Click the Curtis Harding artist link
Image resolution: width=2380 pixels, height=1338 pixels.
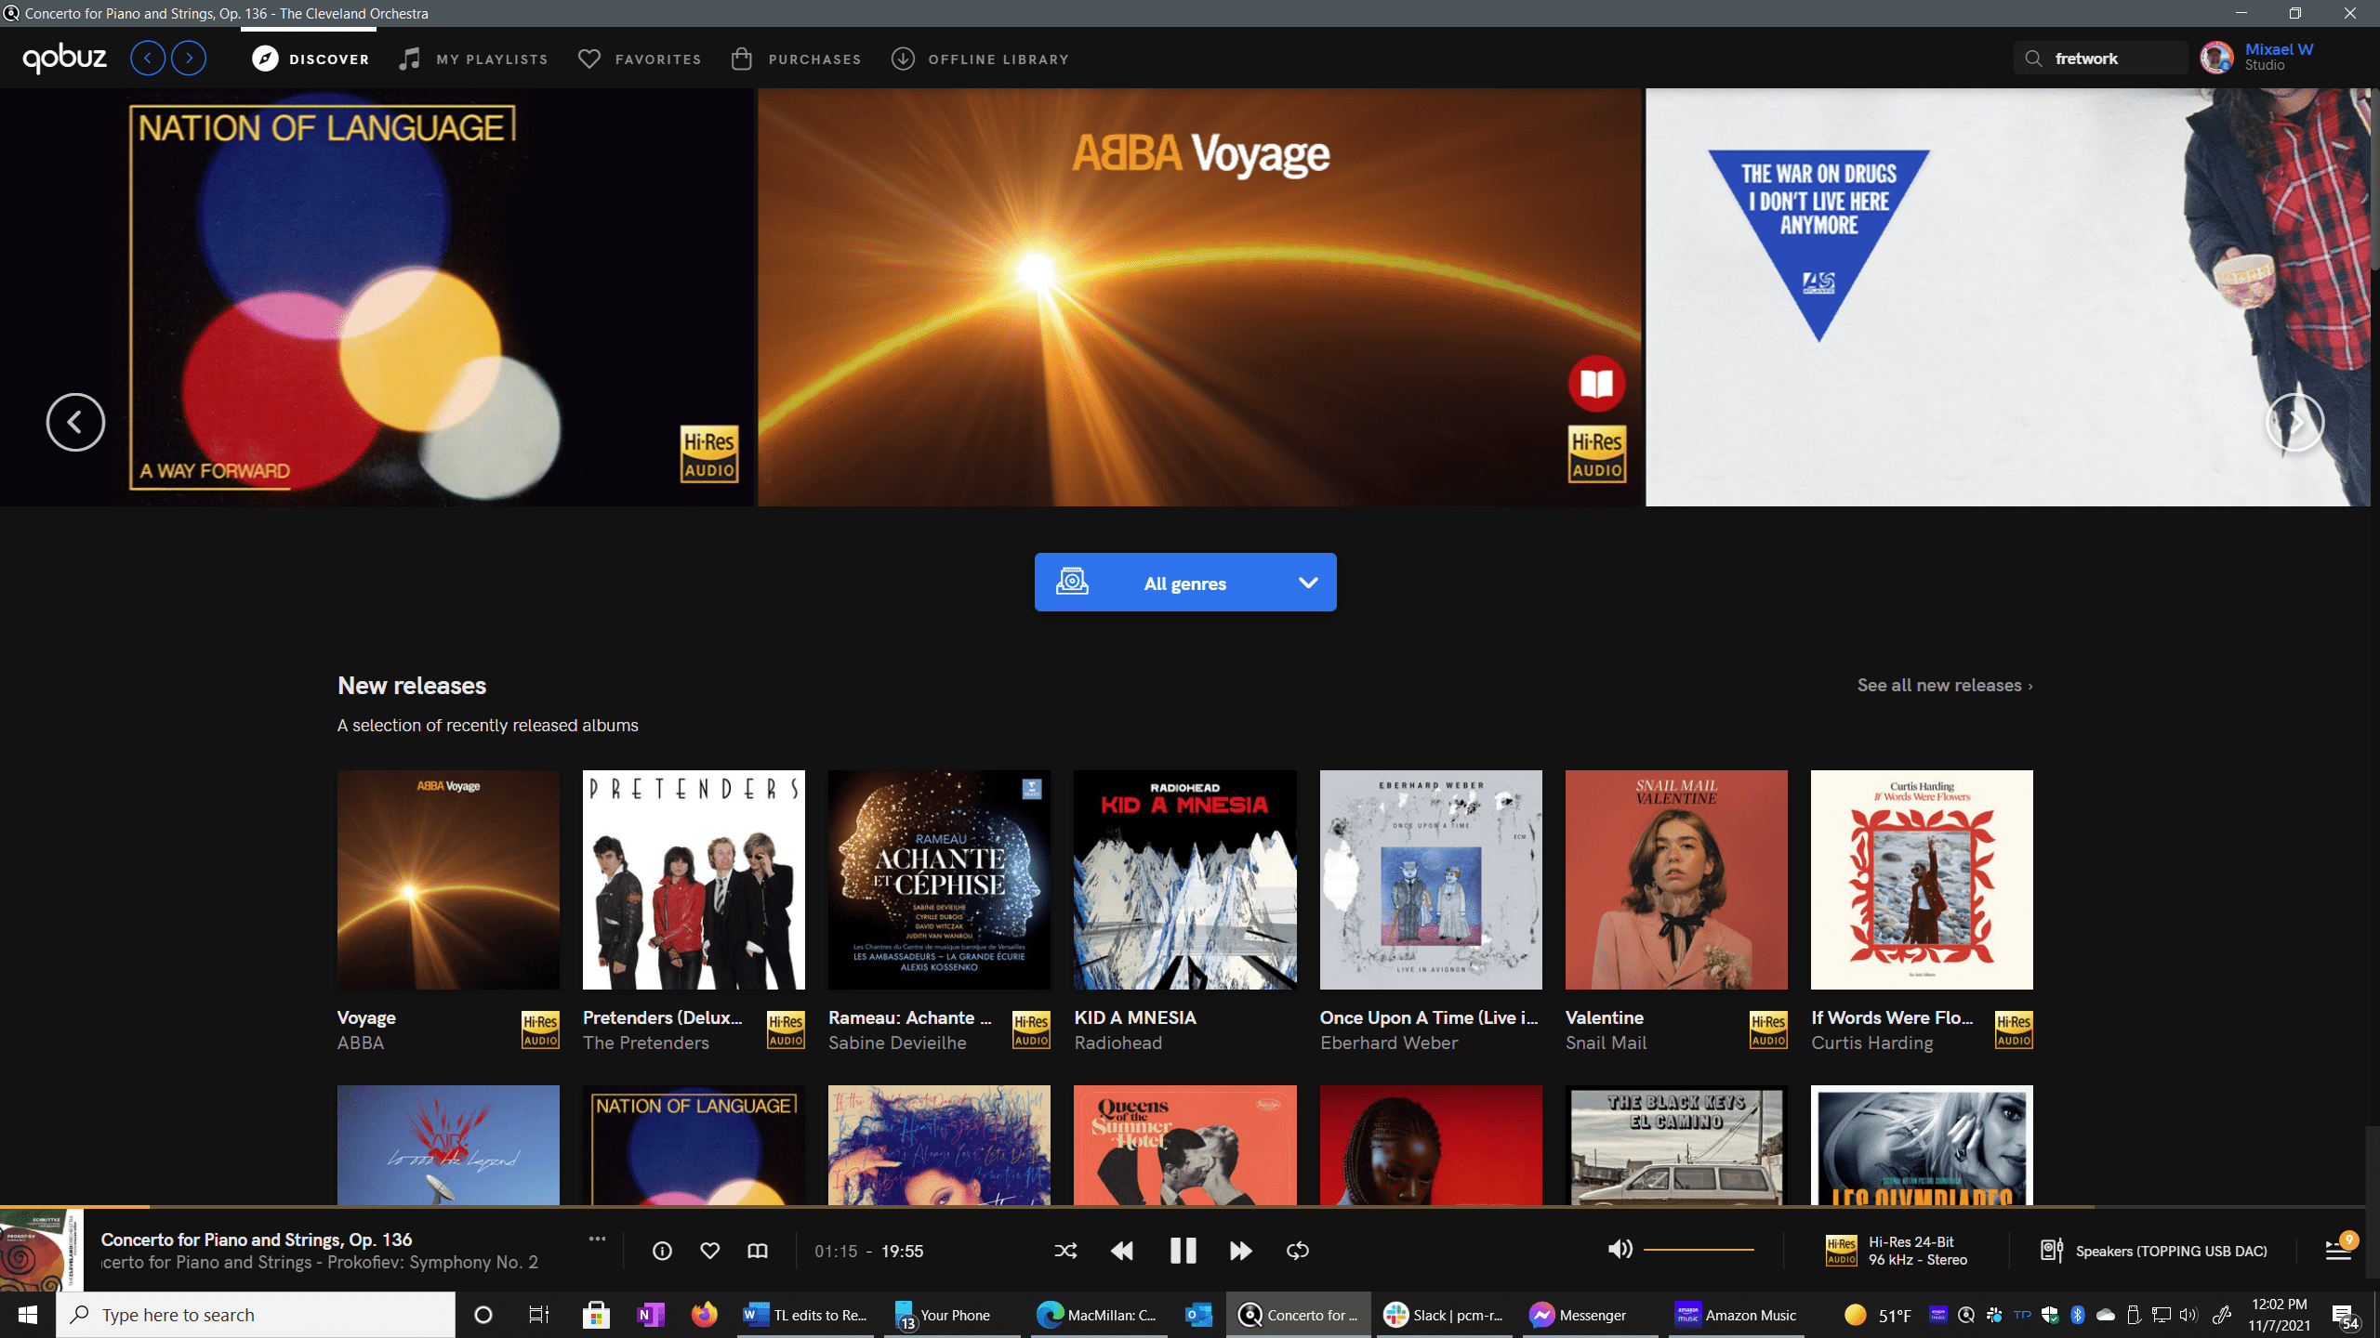click(x=1871, y=1043)
